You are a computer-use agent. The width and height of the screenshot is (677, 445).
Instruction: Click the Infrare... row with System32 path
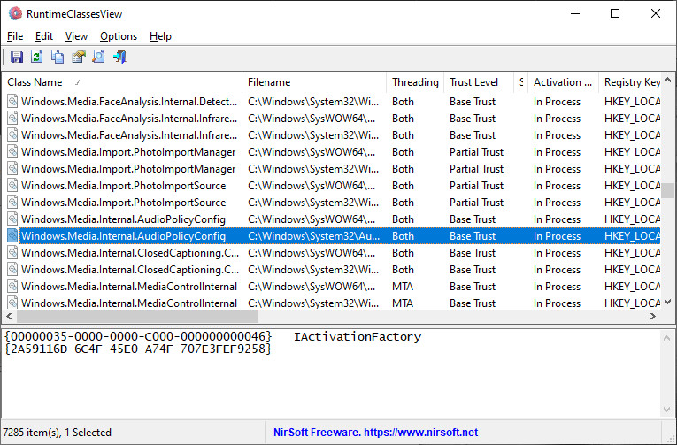point(332,135)
